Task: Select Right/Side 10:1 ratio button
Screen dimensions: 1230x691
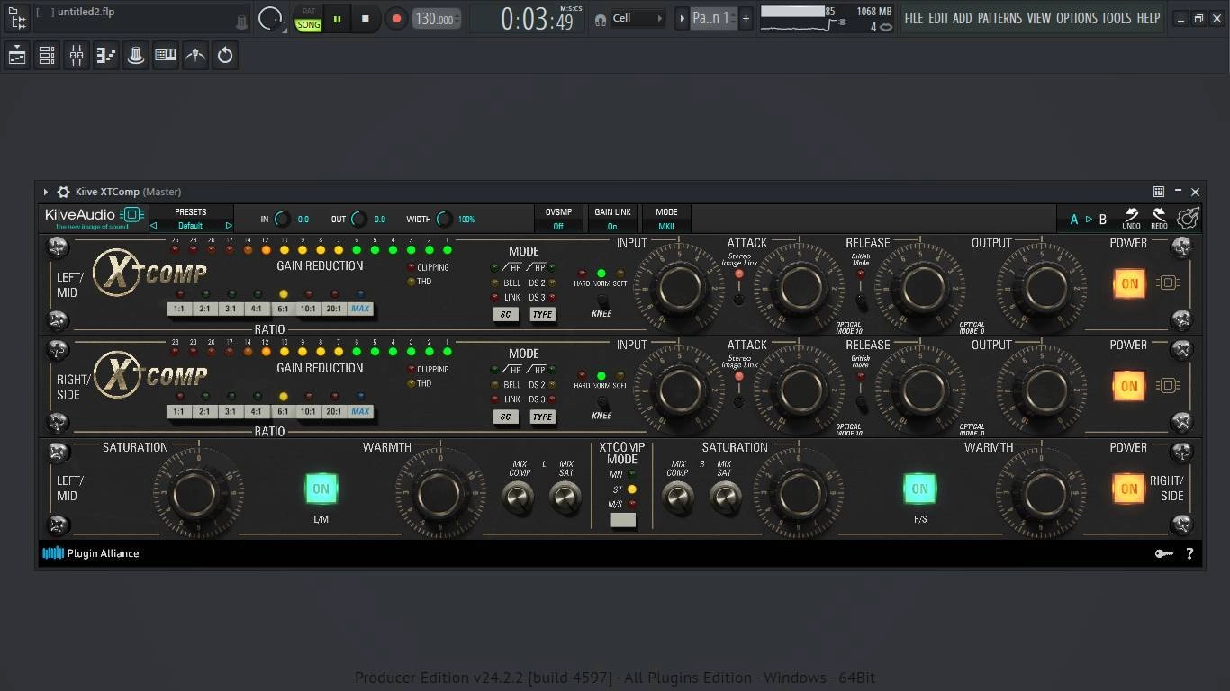Action: pyautogui.click(x=309, y=411)
